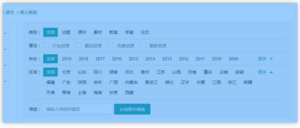Image resolution: width=300 pixels, height=128 pixels.
Task: Choose region 西藏
Action: 129,93
